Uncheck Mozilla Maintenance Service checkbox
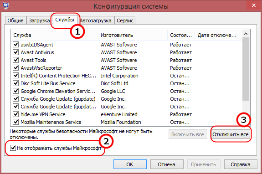Viewport: 262px width, 174px height. pyautogui.click(x=15, y=122)
